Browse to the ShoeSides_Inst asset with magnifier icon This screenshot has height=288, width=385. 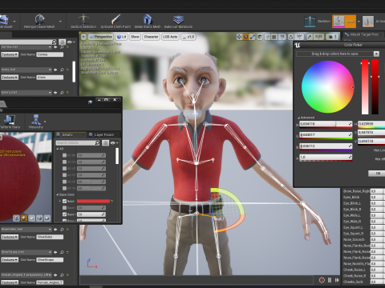tap(62, 230)
